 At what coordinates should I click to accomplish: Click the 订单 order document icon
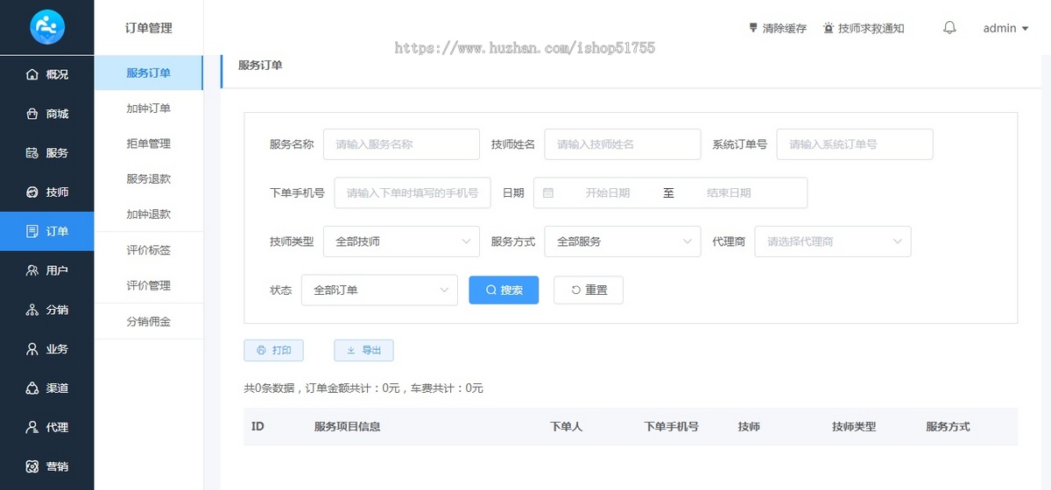pos(32,231)
